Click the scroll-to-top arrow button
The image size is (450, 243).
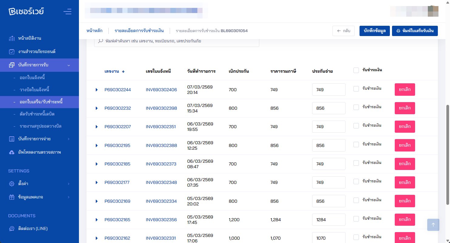tap(433, 225)
